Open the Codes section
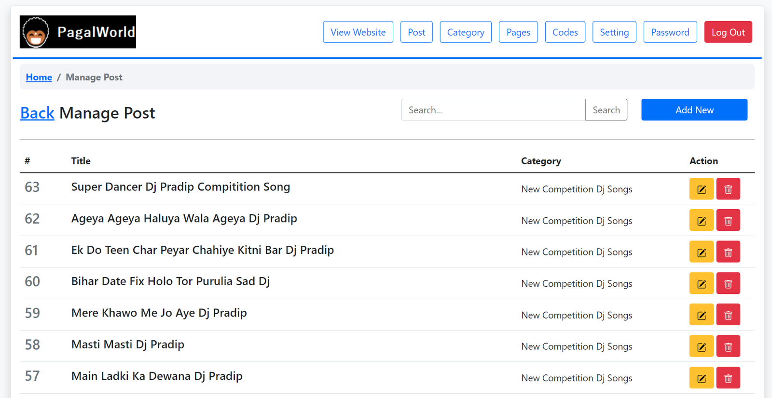 pos(565,32)
